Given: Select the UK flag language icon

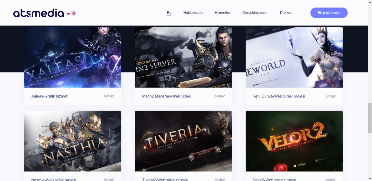Looking at the screenshot, I should [x=74, y=13].
